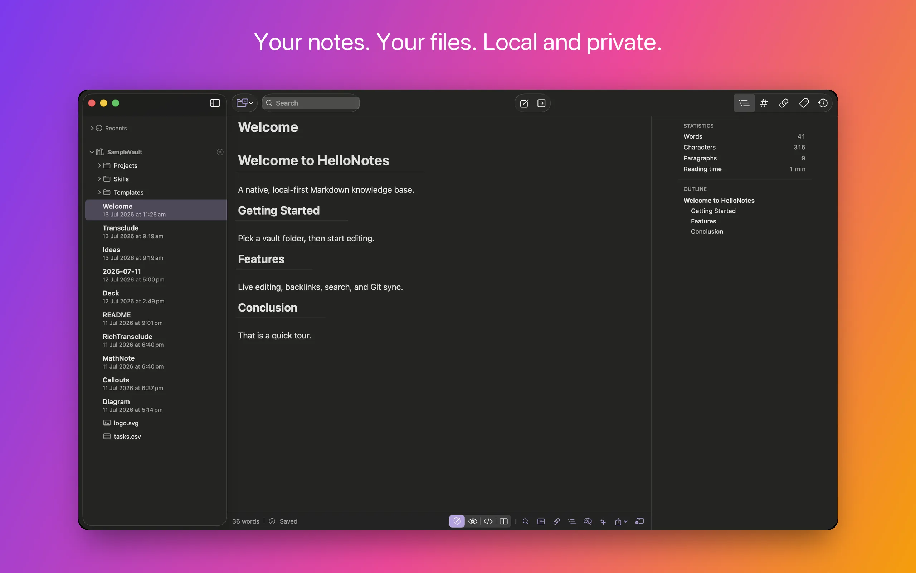The height and width of the screenshot is (573, 916).
Task: Switch to the tag label inspector tab
Action: (x=804, y=103)
